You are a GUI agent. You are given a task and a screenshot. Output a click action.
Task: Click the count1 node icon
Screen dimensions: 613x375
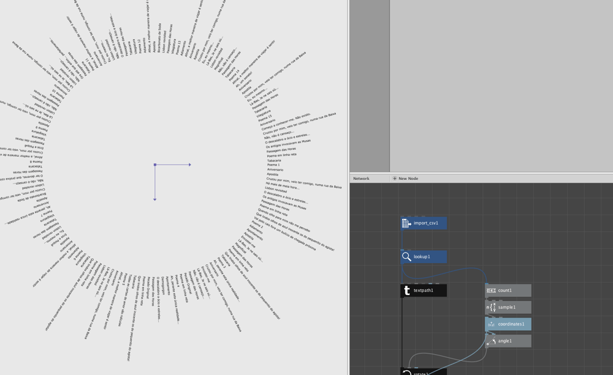pos(491,291)
